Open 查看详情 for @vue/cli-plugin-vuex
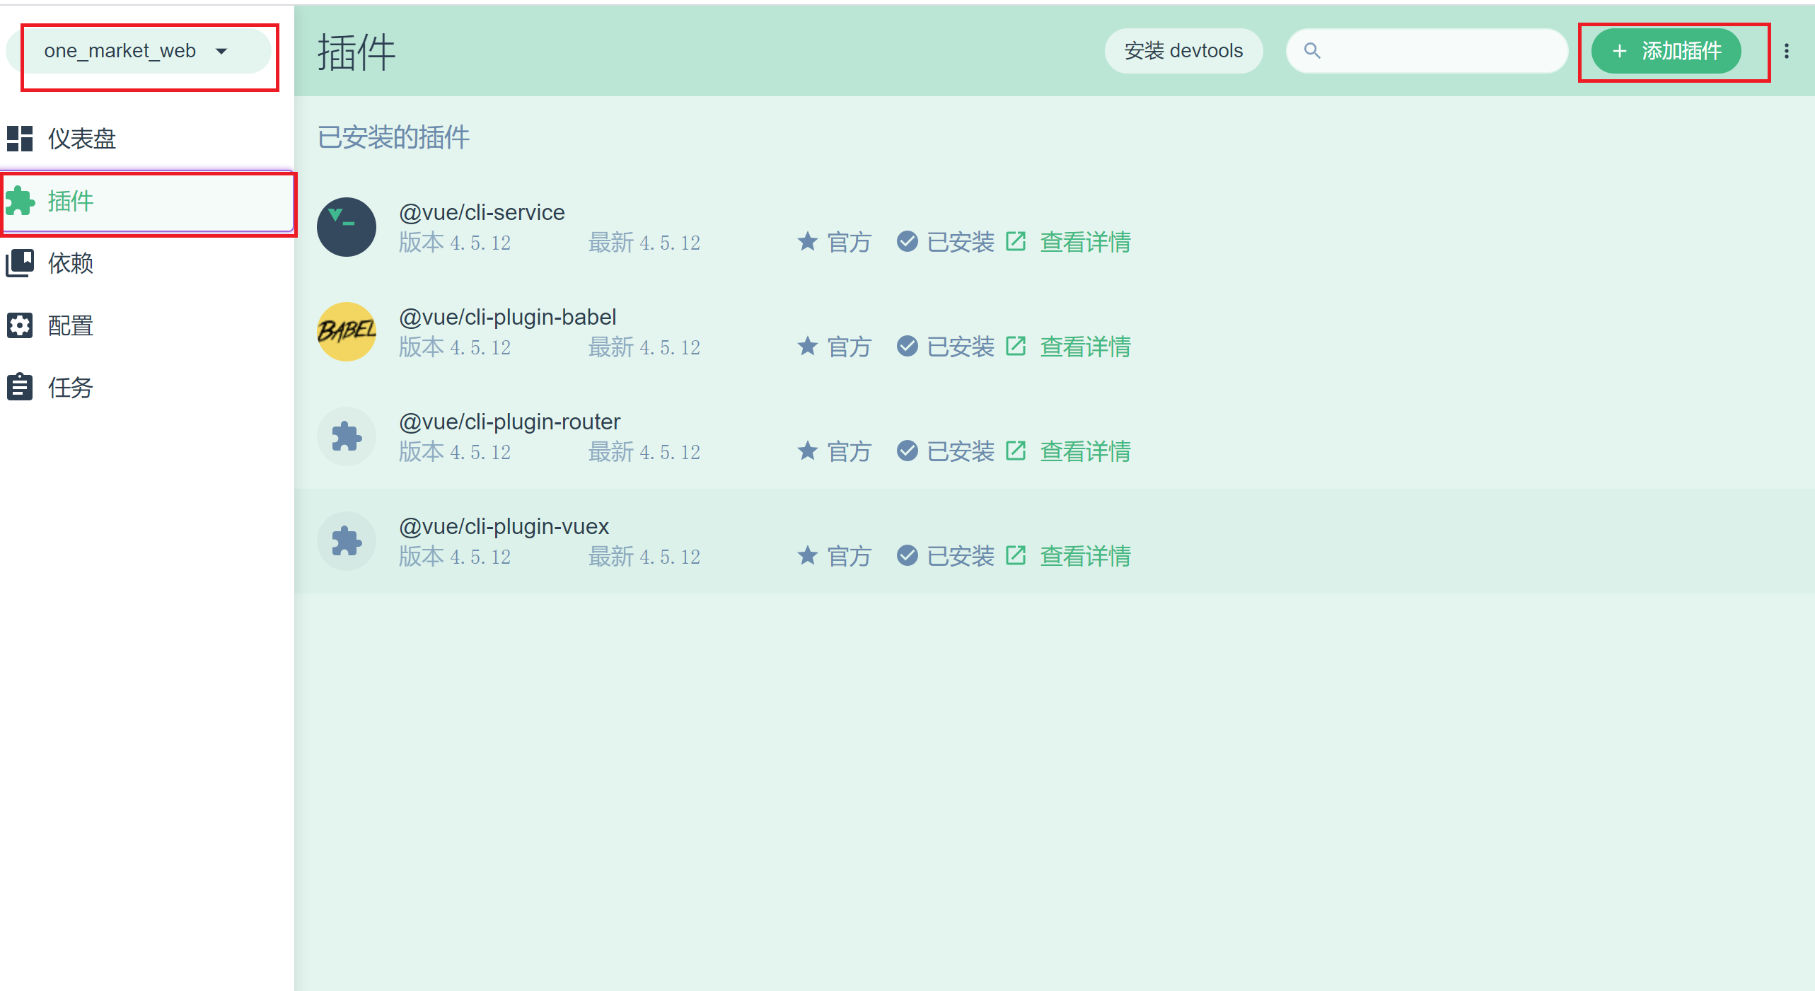 pos(1085,556)
